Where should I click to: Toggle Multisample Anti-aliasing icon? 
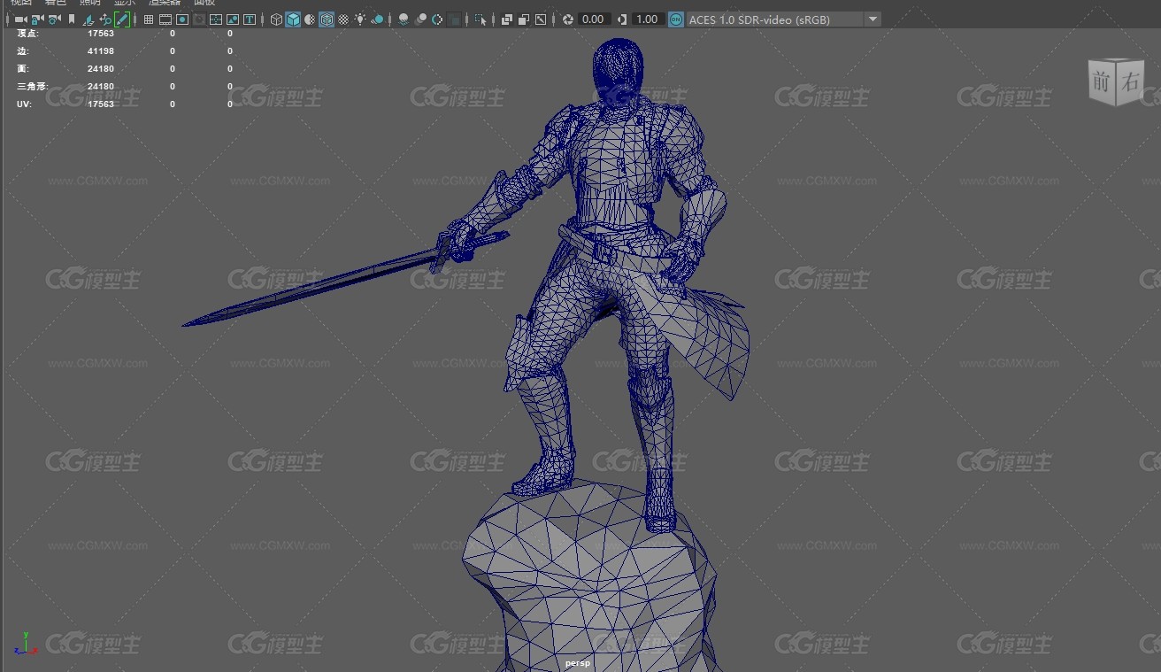pyautogui.click(x=437, y=19)
